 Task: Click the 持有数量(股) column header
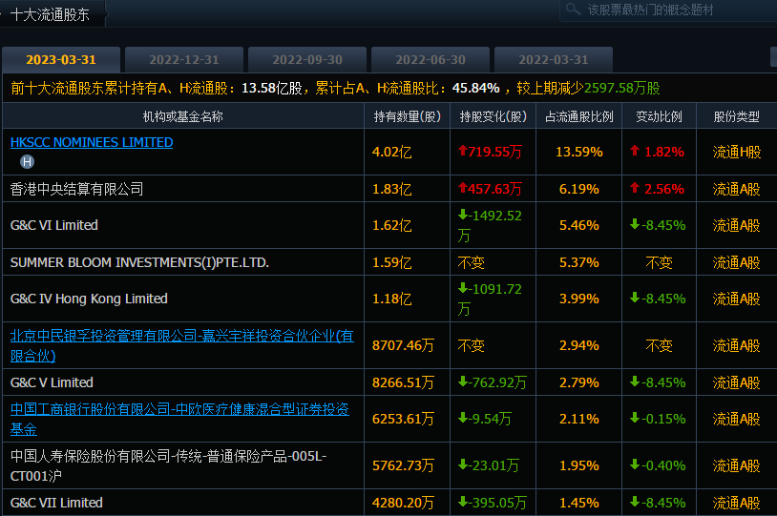coord(408,116)
